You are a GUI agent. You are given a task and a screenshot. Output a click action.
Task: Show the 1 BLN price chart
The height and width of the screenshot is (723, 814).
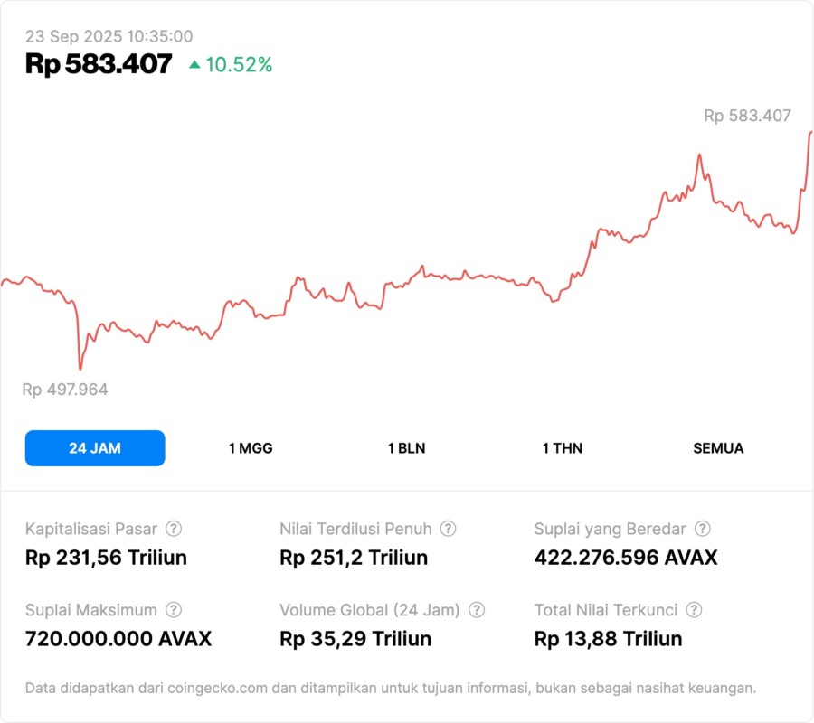(406, 448)
